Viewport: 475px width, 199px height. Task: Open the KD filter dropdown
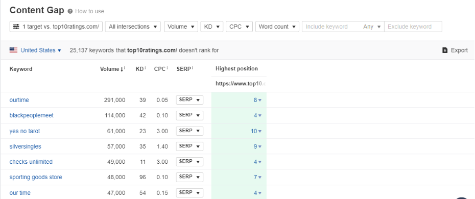point(212,27)
